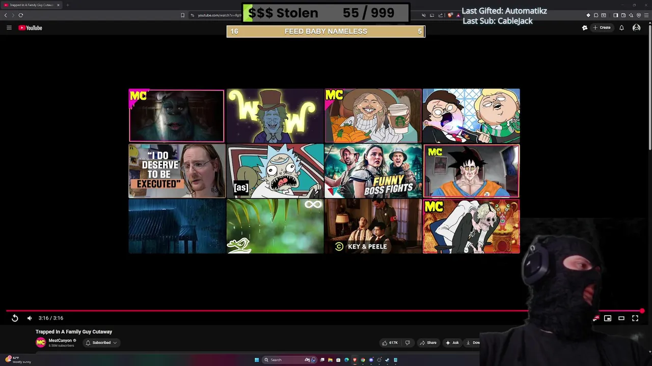Screen dimensions: 652x366
Task: Open site settings icon beside the URL
Action: tap(193, 15)
